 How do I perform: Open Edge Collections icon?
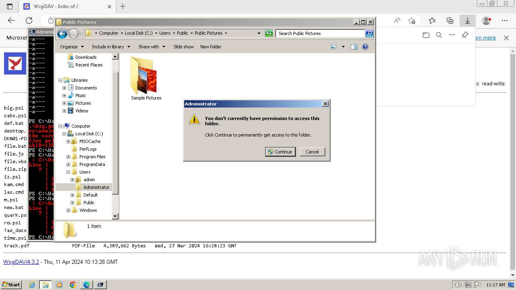pyautogui.click(x=450, y=20)
